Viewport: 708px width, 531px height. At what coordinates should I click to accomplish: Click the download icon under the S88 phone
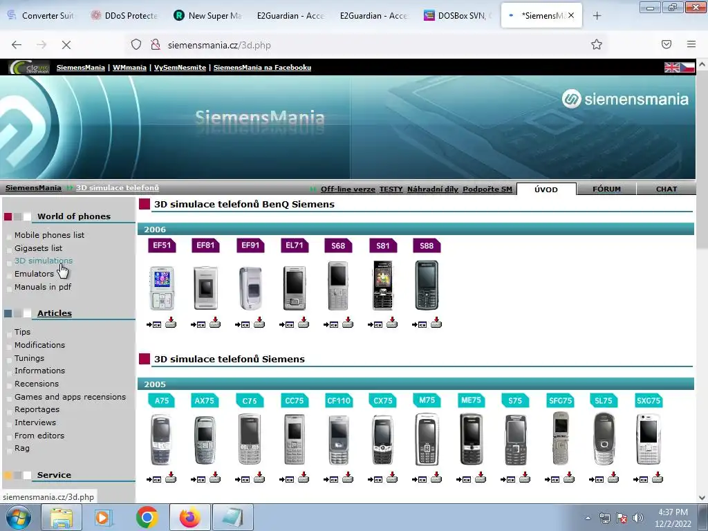tap(436, 322)
